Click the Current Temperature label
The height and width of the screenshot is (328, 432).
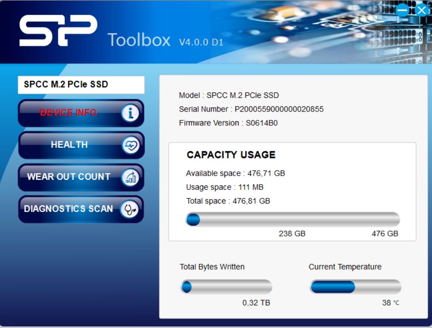345,267
